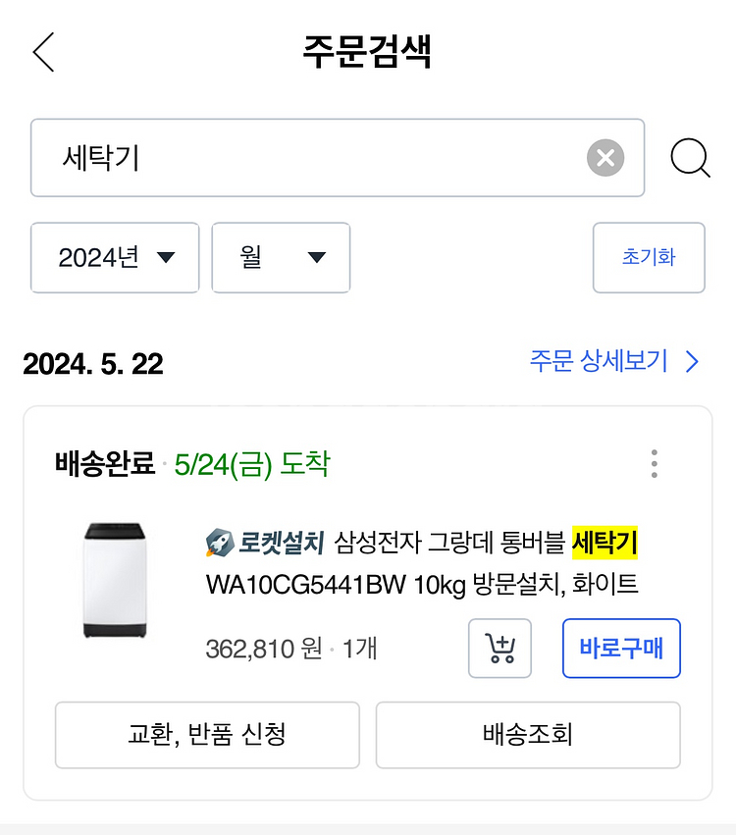This screenshot has width=736, height=835.
Task: Tap the highlighted 세탁기 keyword in title
Action: click(x=605, y=543)
